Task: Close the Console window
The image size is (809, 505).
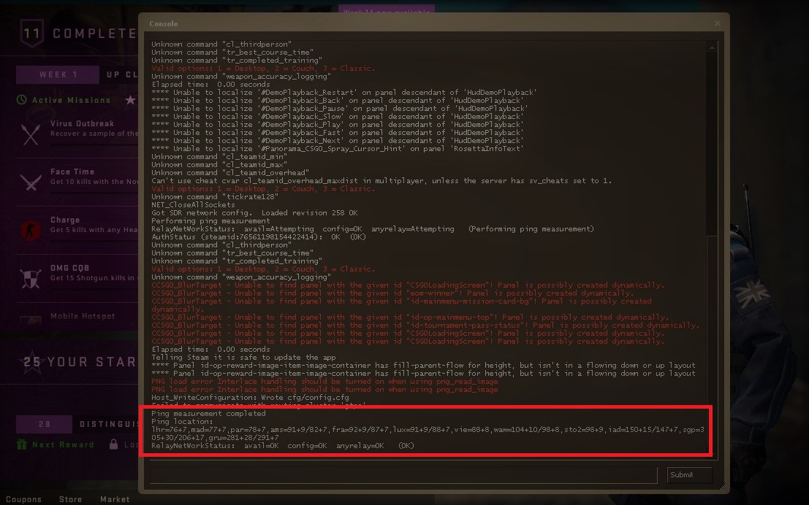Action: tap(717, 23)
